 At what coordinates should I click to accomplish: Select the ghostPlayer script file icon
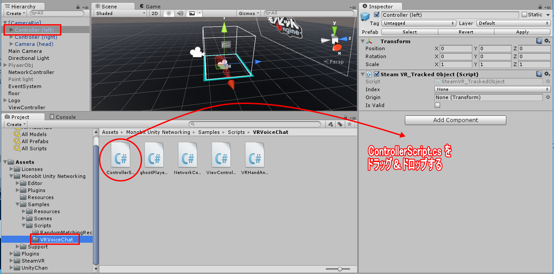tap(154, 155)
